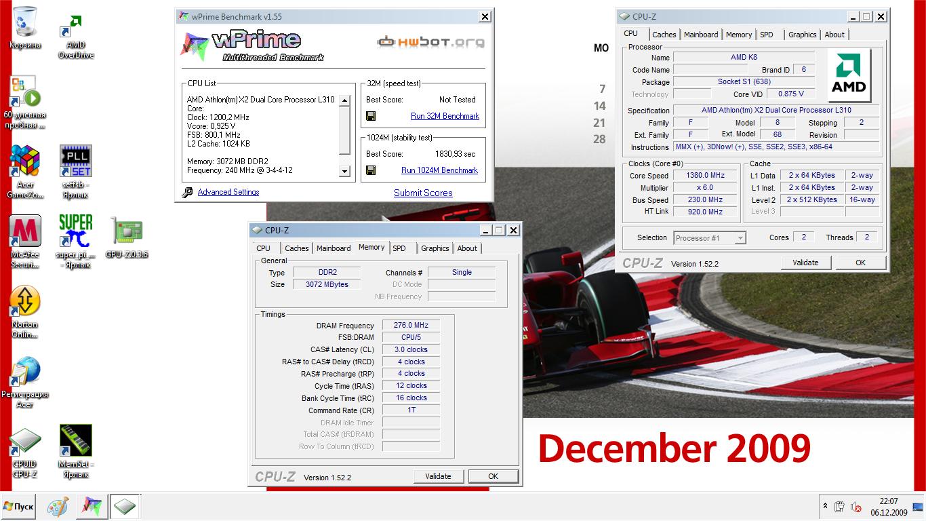The height and width of the screenshot is (521, 926).
Task: Click the Paint taskbar icon
Action: (x=58, y=506)
